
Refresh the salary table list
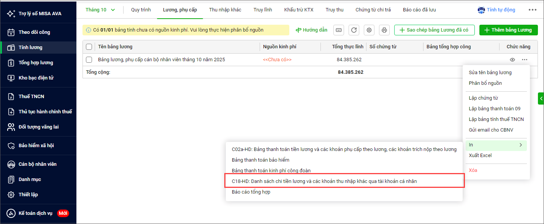354,30
